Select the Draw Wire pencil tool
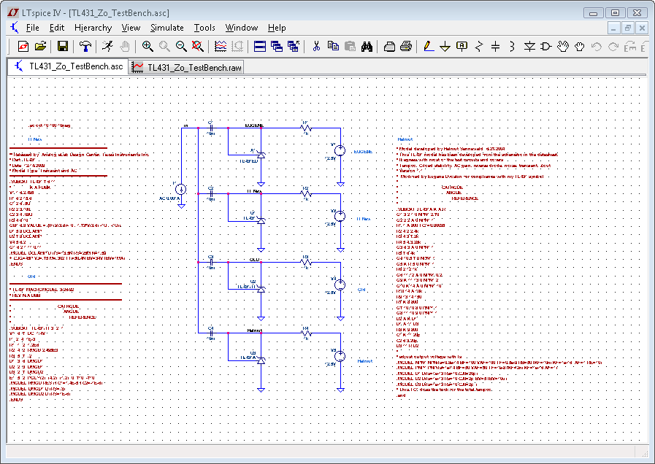Screen dimensions: 655x464 click(x=428, y=46)
